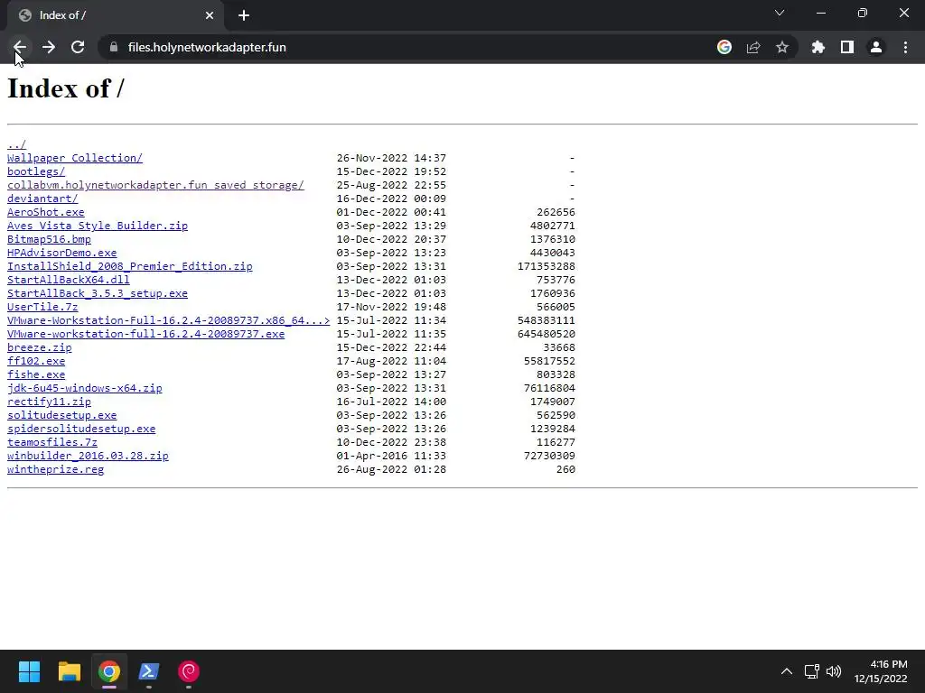The image size is (925, 693).
Task: Open the deviantart/ folder link
Action: [x=42, y=199]
